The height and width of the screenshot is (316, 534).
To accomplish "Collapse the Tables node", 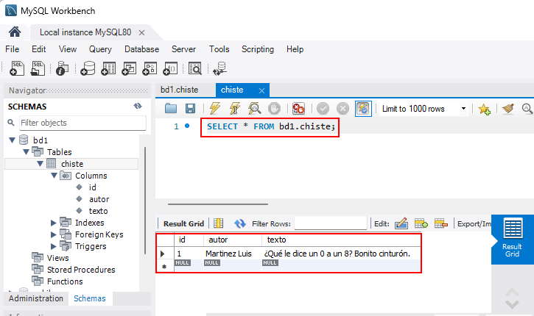I will pos(26,151).
